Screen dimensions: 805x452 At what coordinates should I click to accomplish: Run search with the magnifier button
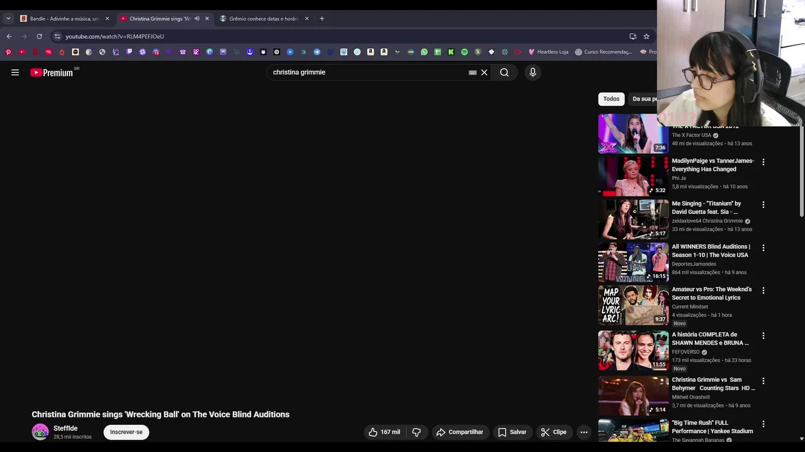click(504, 72)
